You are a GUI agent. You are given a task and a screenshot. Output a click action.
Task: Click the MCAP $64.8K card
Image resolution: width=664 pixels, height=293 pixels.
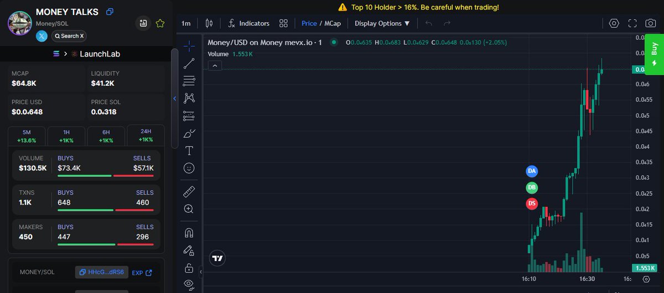pos(46,79)
